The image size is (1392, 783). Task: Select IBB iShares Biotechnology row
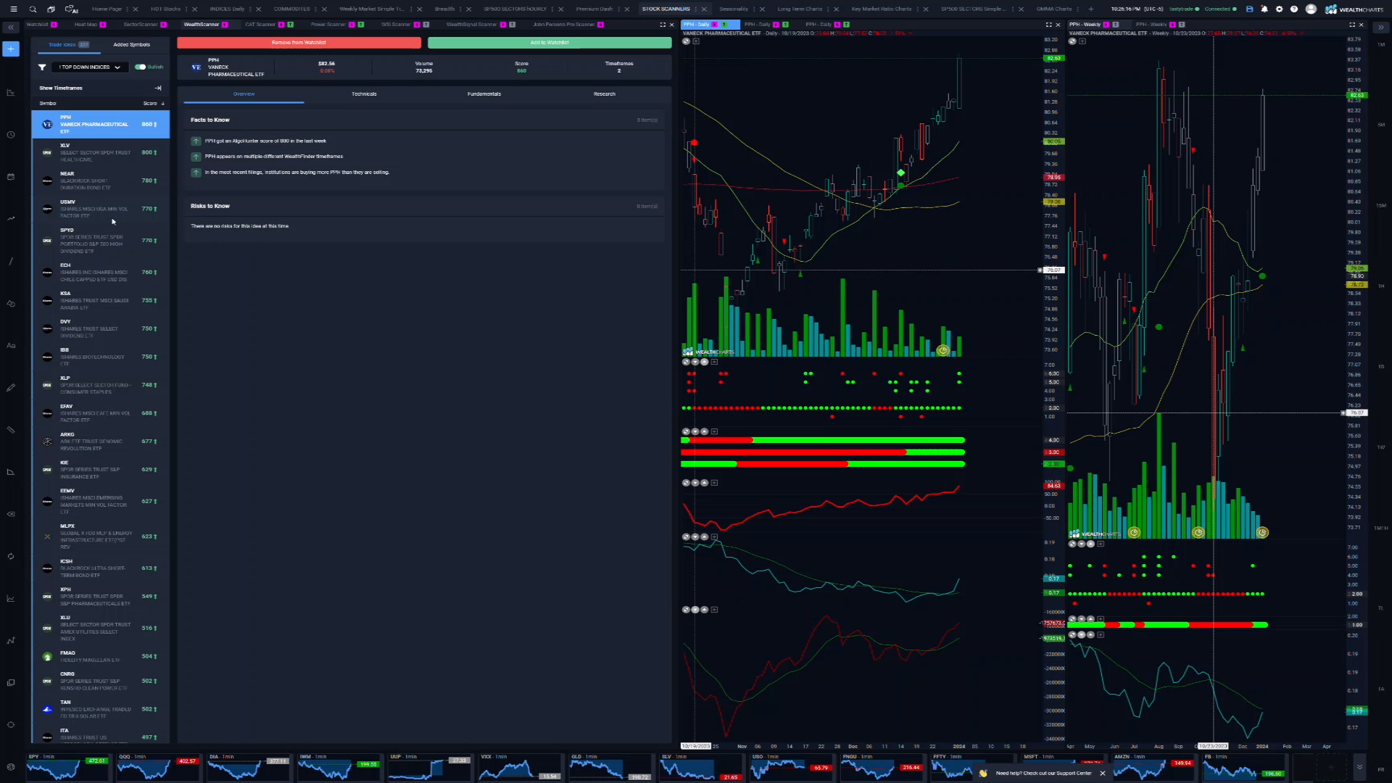pos(100,357)
